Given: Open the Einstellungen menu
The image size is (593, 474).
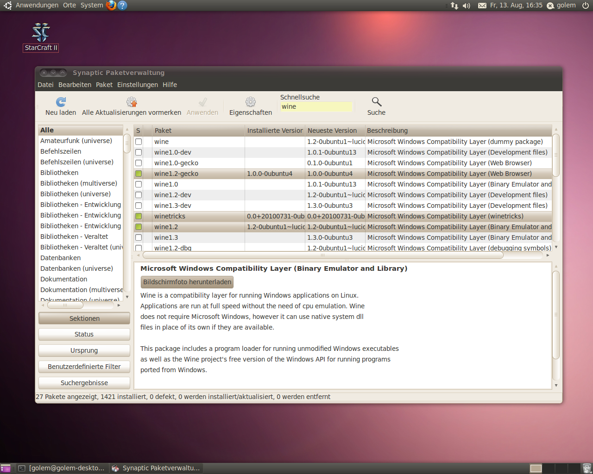Looking at the screenshot, I should (138, 85).
